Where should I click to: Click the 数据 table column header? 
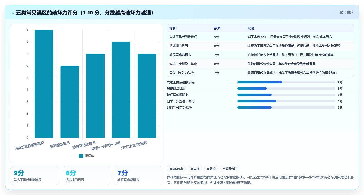217,28
